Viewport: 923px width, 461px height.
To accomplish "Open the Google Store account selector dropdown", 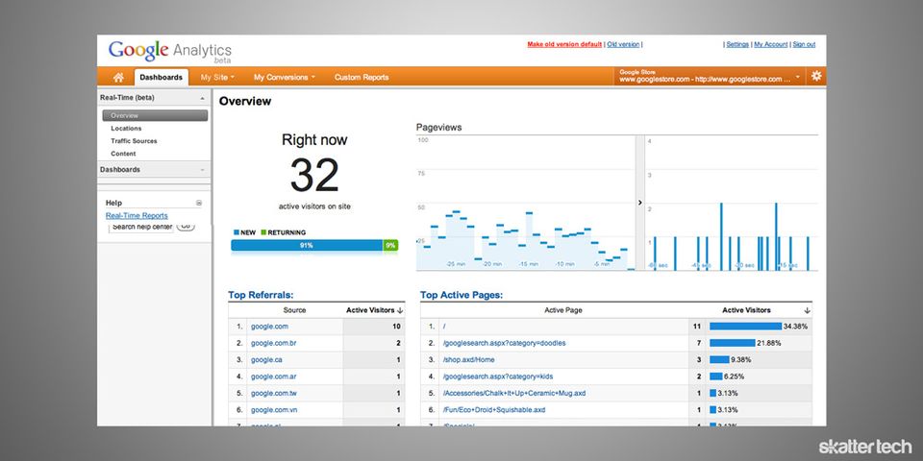I will [710, 76].
